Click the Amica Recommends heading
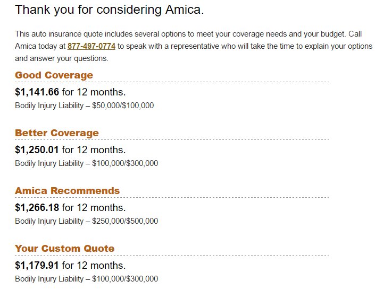Viewport: 392px width, 290px height. tap(67, 190)
